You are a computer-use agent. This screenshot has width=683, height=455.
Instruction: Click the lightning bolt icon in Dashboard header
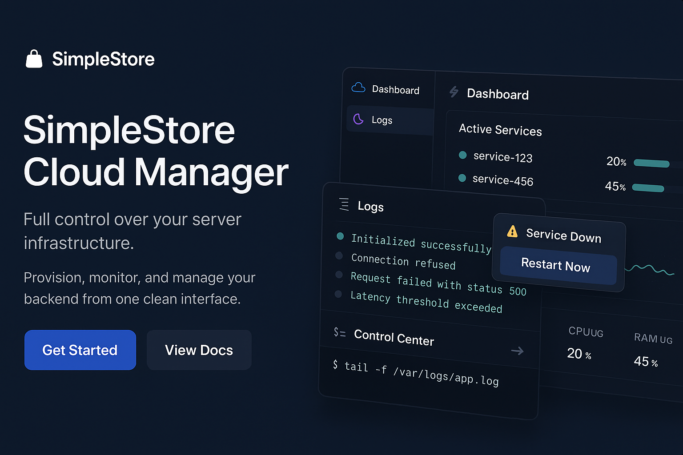click(454, 92)
